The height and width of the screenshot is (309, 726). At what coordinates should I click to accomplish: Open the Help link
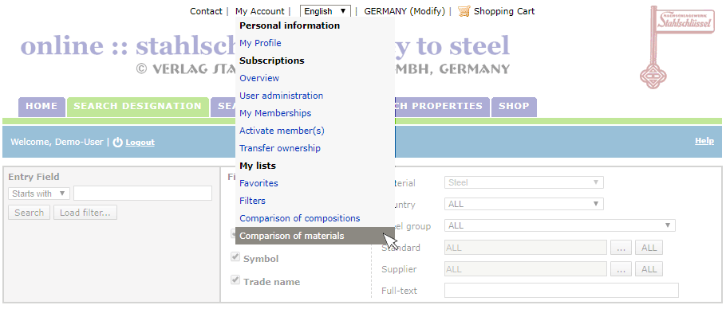704,141
